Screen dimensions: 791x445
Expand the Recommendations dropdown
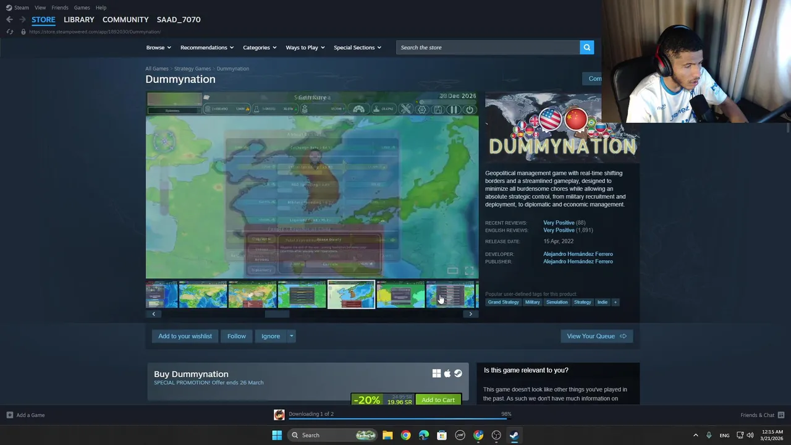point(207,48)
